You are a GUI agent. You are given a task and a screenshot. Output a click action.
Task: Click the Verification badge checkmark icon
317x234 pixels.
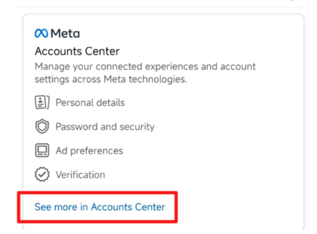42,175
